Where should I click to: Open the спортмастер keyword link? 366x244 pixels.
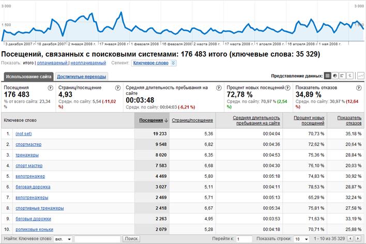(28, 144)
